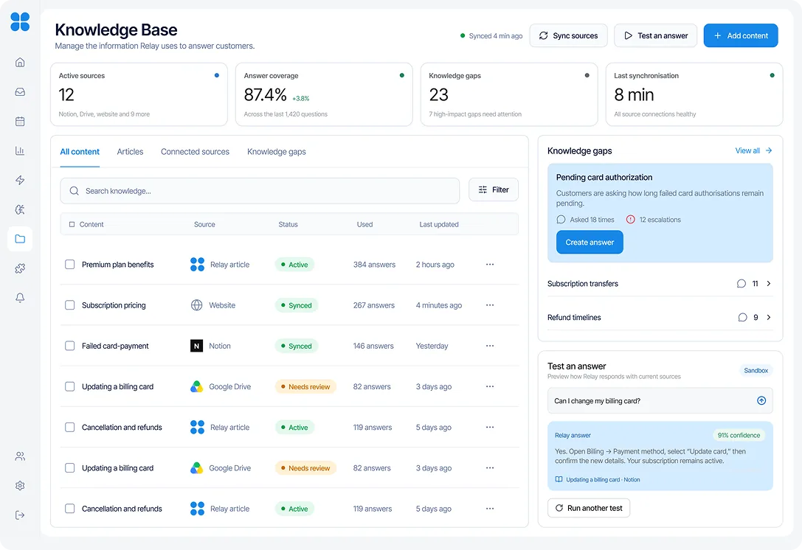The image size is (802, 550).
Task: Open the bell notifications icon
Action: (x=20, y=298)
